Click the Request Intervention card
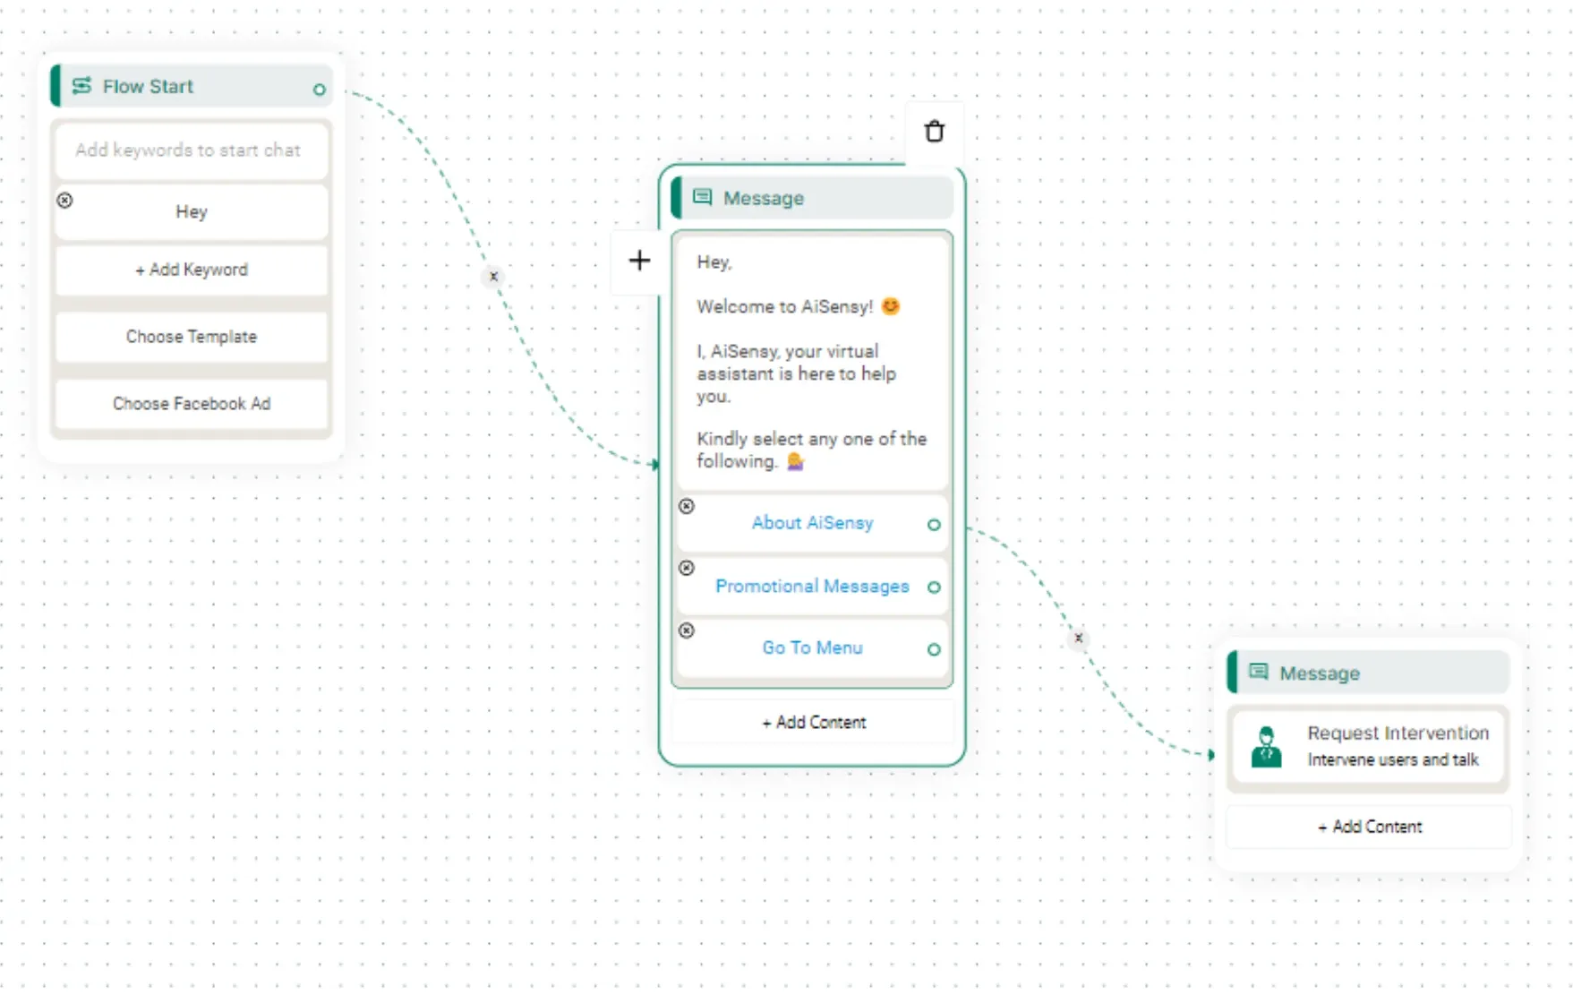The image size is (1573, 1003). tap(1368, 747)
